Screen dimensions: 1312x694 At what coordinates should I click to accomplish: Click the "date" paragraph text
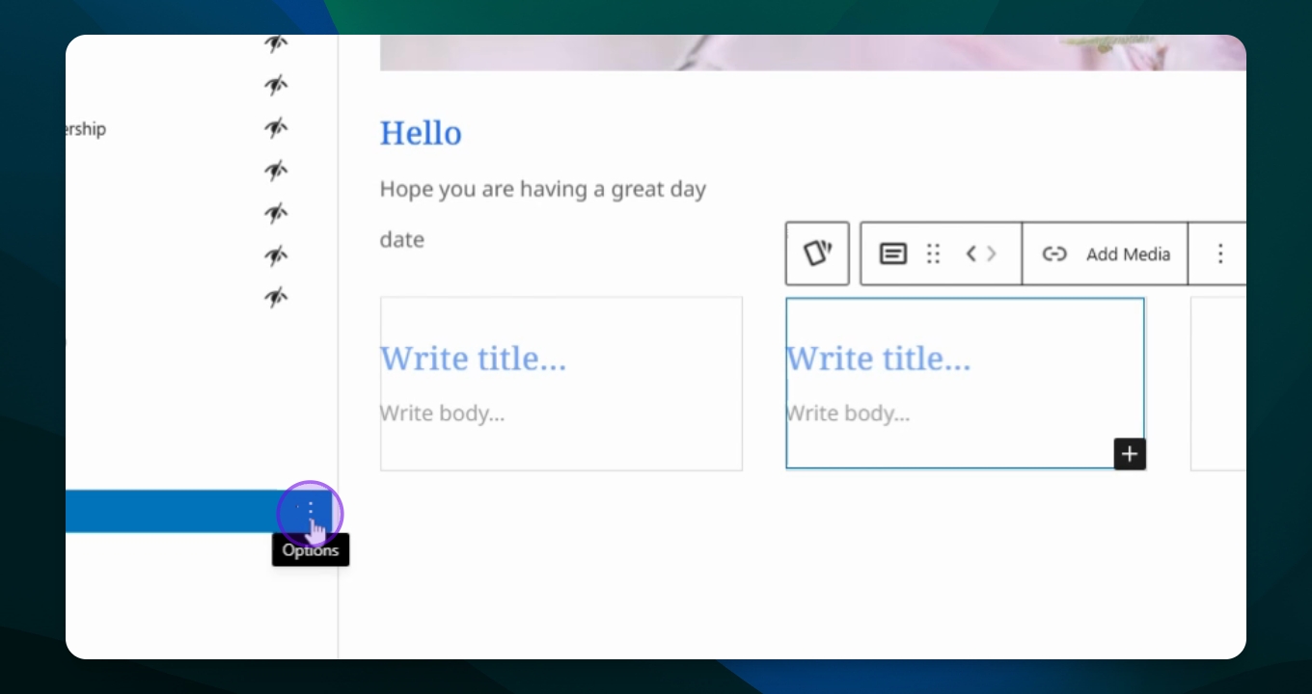click(x=402, y=239)
